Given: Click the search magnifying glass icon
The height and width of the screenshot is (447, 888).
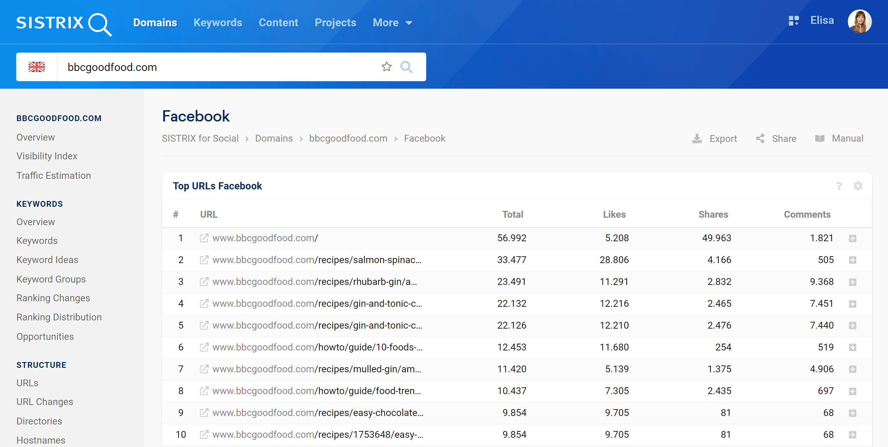Looking at the screenshot, I should click(x=408, y=66).
